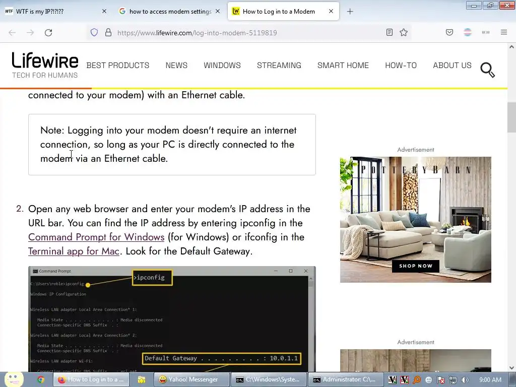Click the gray round face tray icon
The image size is (516, 387).
coord(428,380)
